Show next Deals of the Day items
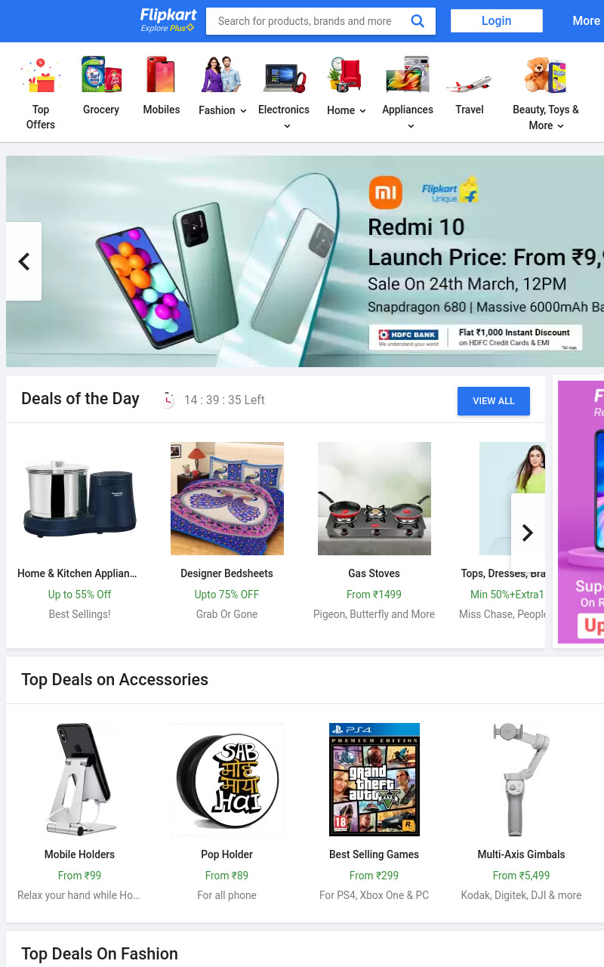Screen dimensions: 604x967 click(528, 533)
